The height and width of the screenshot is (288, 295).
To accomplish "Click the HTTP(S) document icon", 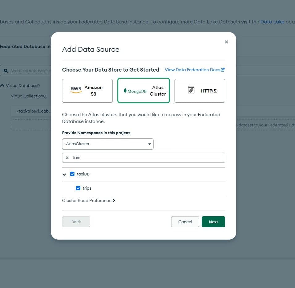I will (x=191, y=90).
